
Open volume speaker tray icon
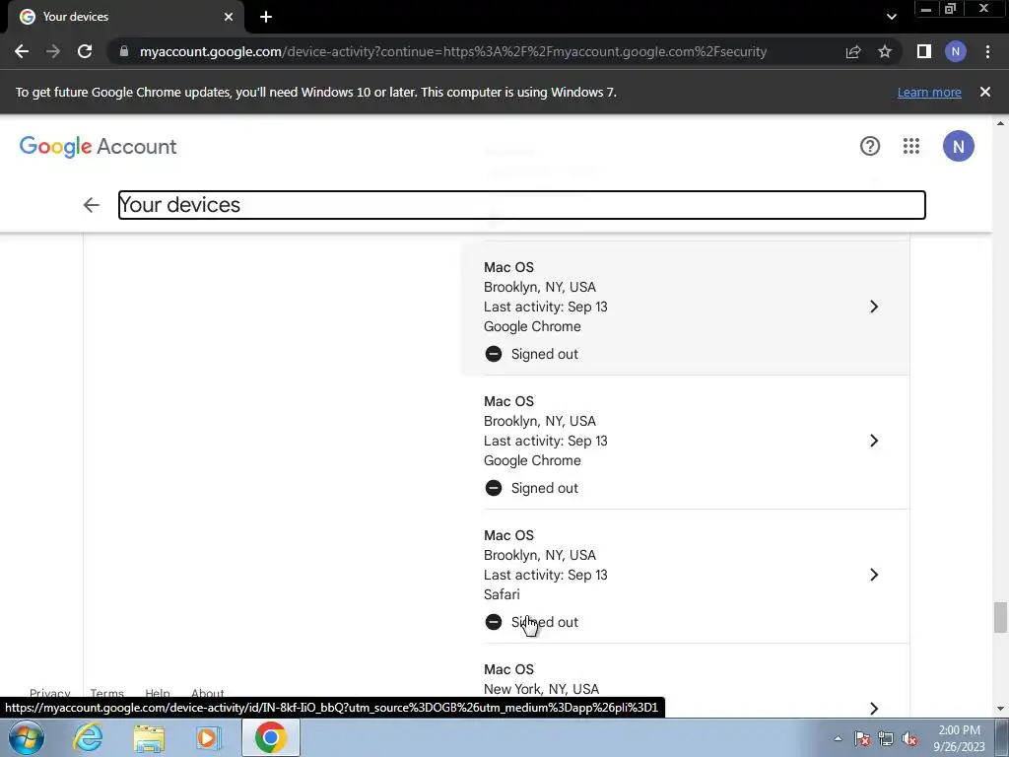[x=909, y=738]
